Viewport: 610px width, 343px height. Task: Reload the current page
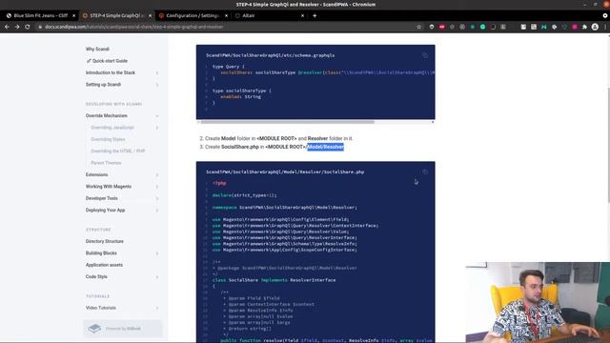pyautogui.click(x=28, y=27)
